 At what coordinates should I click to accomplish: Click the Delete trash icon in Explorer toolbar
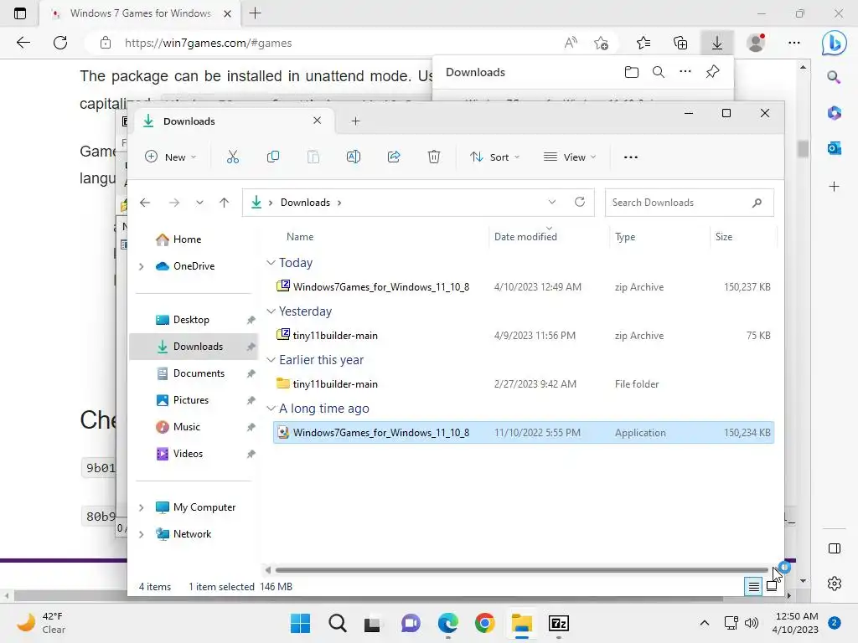[434, 157]
